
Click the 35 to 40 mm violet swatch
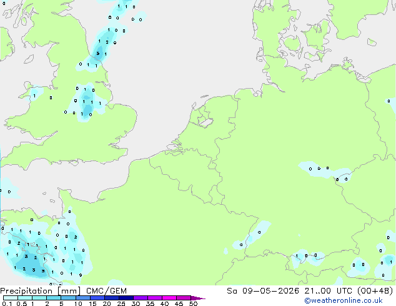[x=154, y=298]
